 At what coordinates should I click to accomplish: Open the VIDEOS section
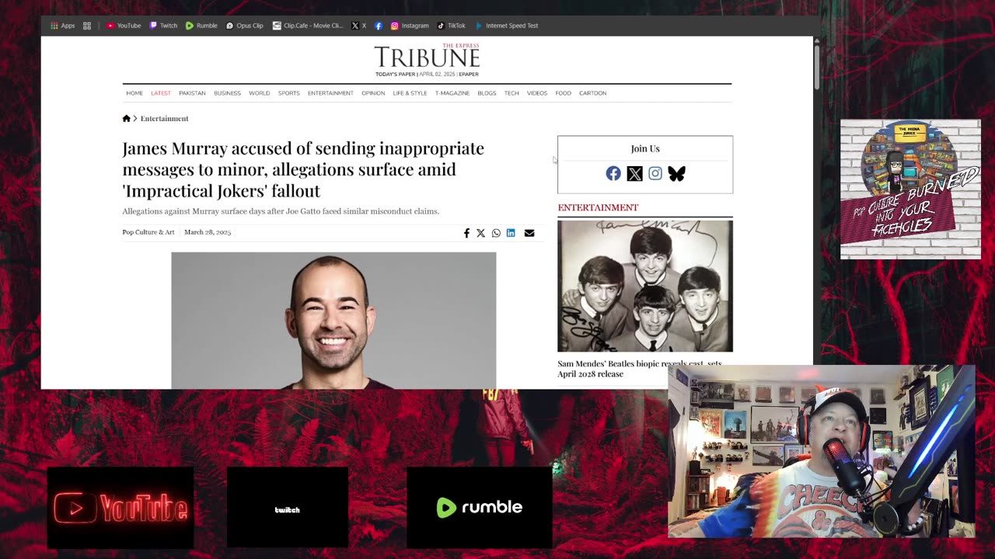537,93
